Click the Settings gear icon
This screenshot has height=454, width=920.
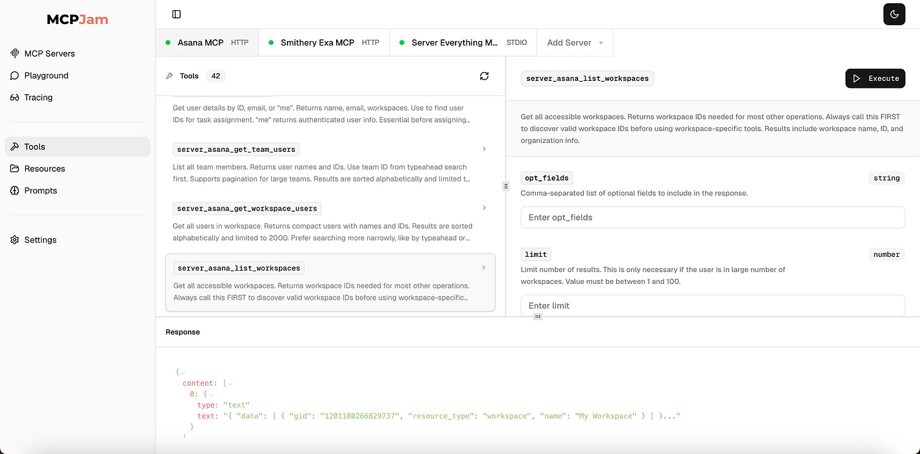(15, 240)
